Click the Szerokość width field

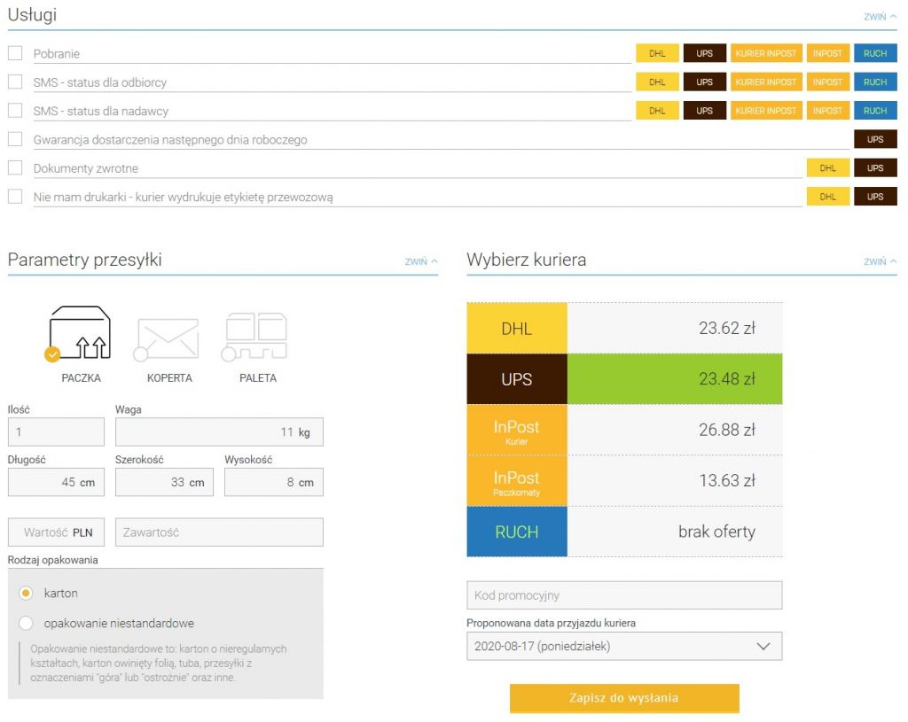pyautogui.click(x=164, y=483)
